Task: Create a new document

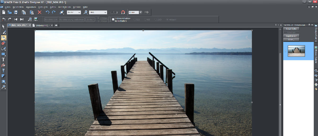Action: (4, 12)
